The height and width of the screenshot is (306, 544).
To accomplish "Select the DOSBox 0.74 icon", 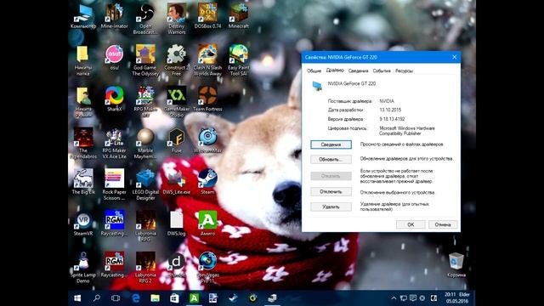I will pos(207,16).
